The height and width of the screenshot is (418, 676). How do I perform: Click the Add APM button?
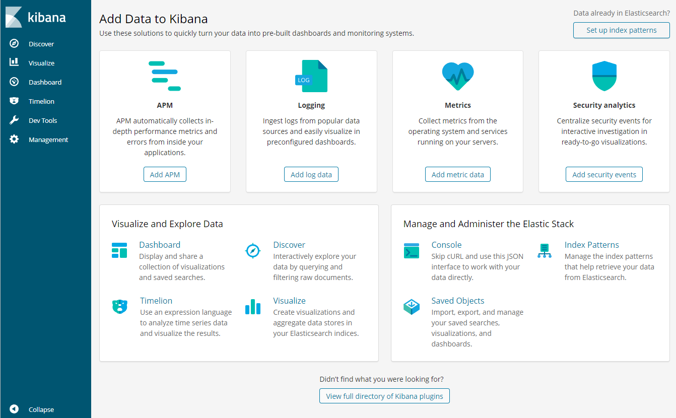coord(165,174)
